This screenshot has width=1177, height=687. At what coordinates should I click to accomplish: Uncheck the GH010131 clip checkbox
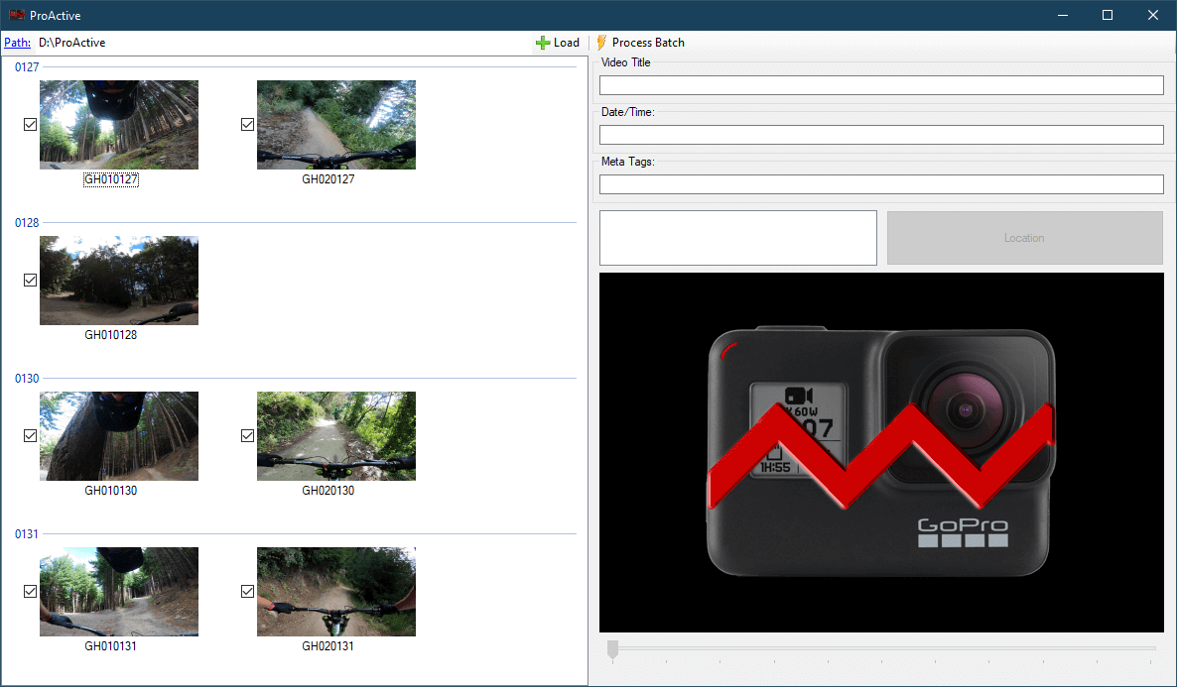30,591
